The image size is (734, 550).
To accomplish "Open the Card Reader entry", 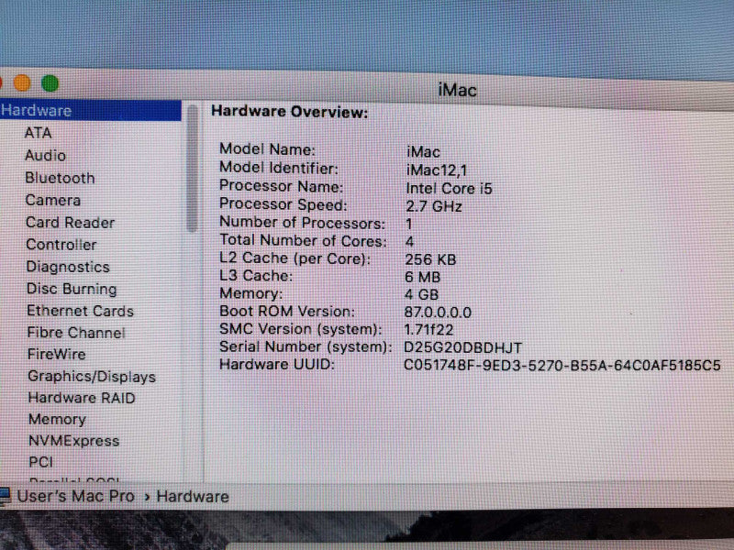I will 71,223.
